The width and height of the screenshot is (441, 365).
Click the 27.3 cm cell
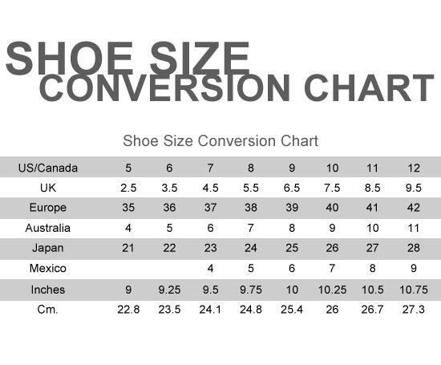pos(414,310)
